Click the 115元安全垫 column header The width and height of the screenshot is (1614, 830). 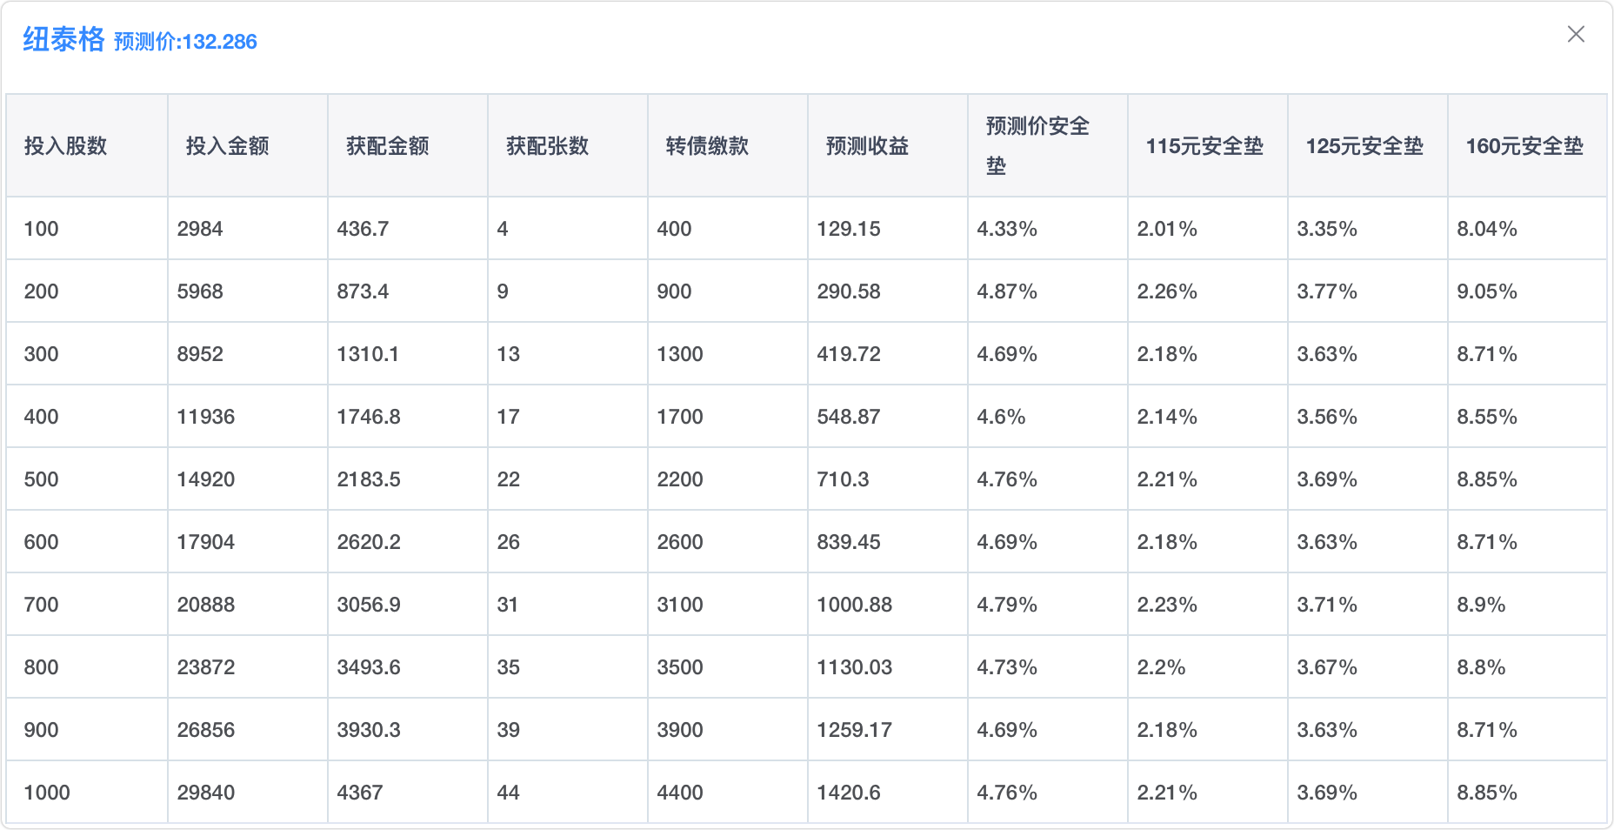(x=1204, y=145)
